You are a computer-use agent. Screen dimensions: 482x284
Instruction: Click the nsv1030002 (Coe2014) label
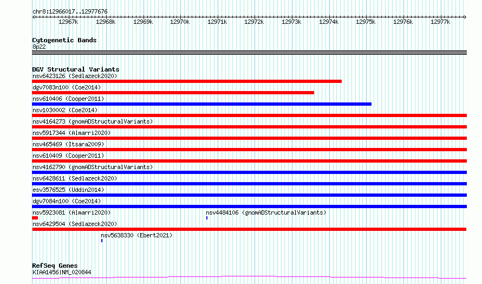point(65,110)
